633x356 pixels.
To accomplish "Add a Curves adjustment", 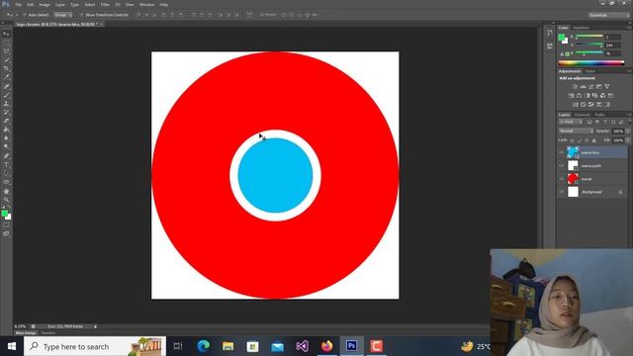I will (x=591, y=86).
